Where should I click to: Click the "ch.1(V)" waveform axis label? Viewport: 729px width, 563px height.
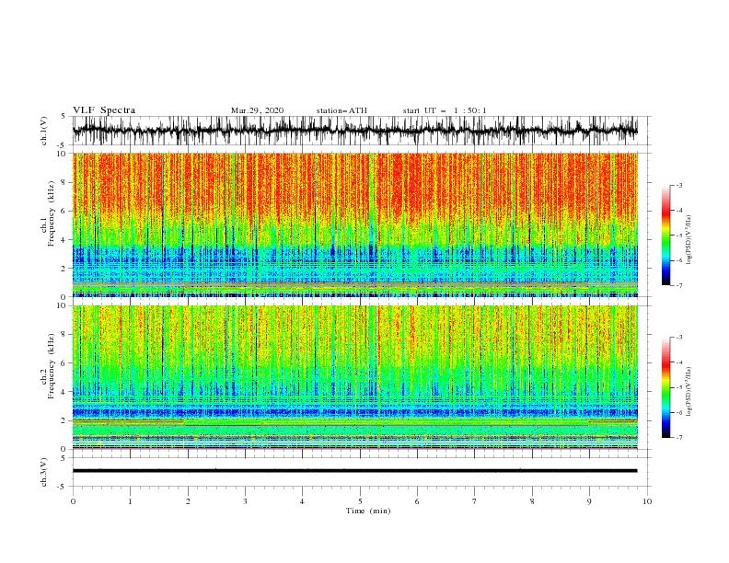44,131
